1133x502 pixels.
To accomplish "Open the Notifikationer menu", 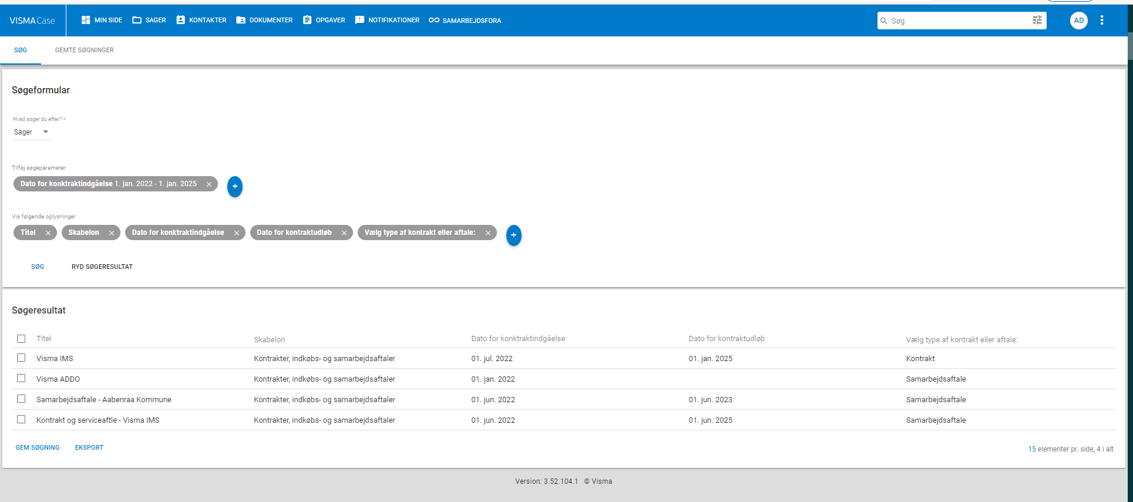I will click(x=388, y=20).
